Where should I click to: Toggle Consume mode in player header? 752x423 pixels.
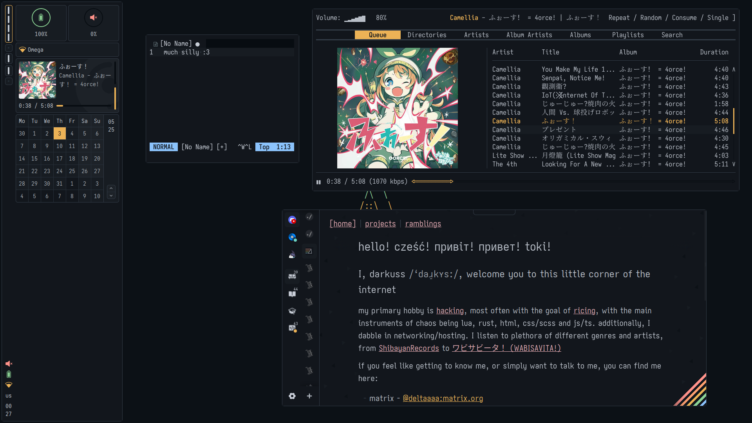pos(684,18)
